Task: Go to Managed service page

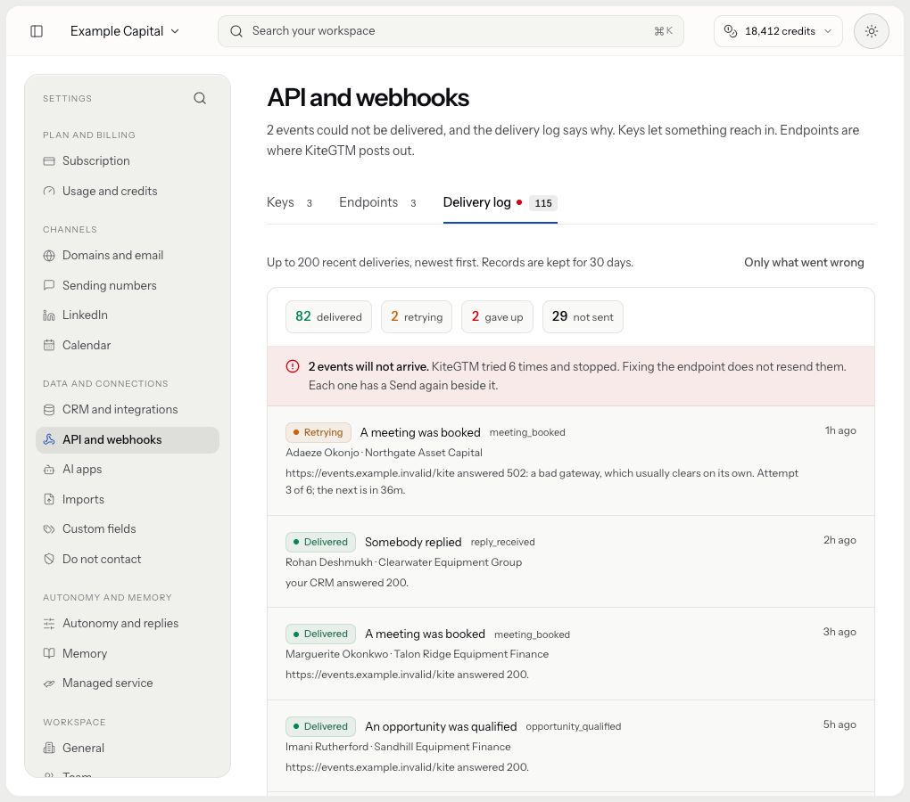Action: (128, 683)
